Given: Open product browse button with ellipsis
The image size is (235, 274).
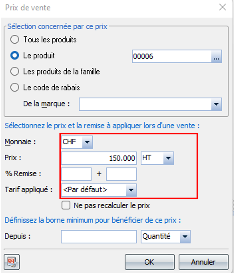Looking at the screenshot, I should click(216, 56).
